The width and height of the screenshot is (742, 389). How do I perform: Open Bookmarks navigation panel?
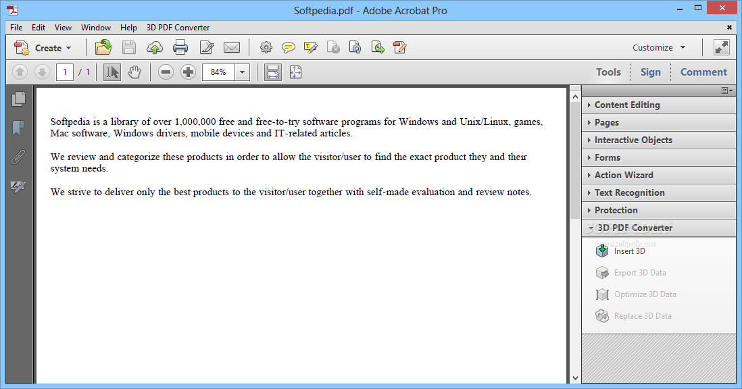[18, 128]
